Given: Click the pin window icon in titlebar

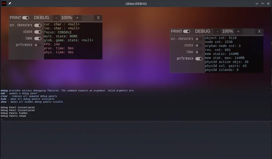Looking at the screenshot, I should [10, 4].
